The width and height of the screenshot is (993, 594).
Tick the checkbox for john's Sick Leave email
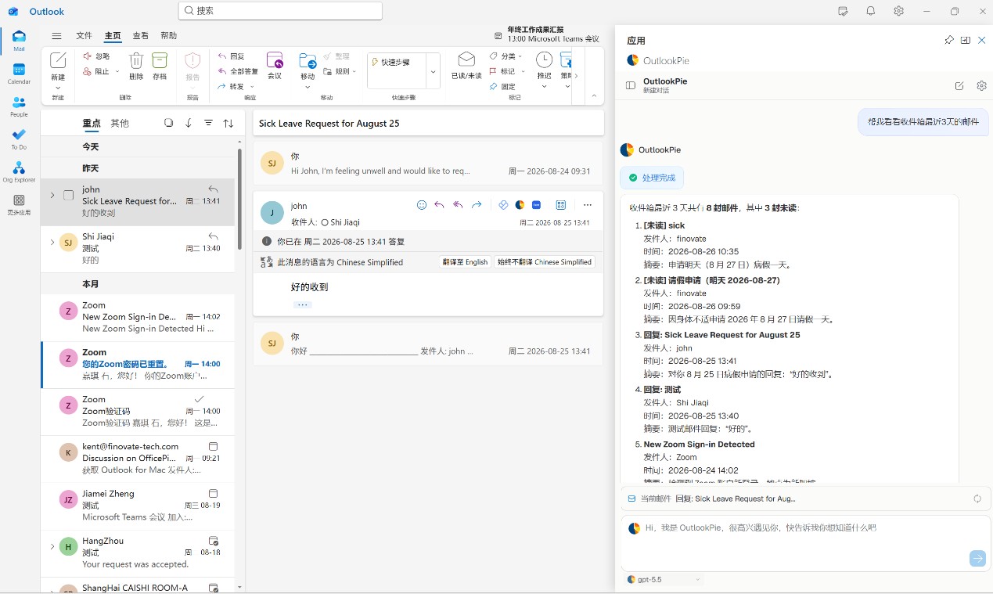point(68,195)
